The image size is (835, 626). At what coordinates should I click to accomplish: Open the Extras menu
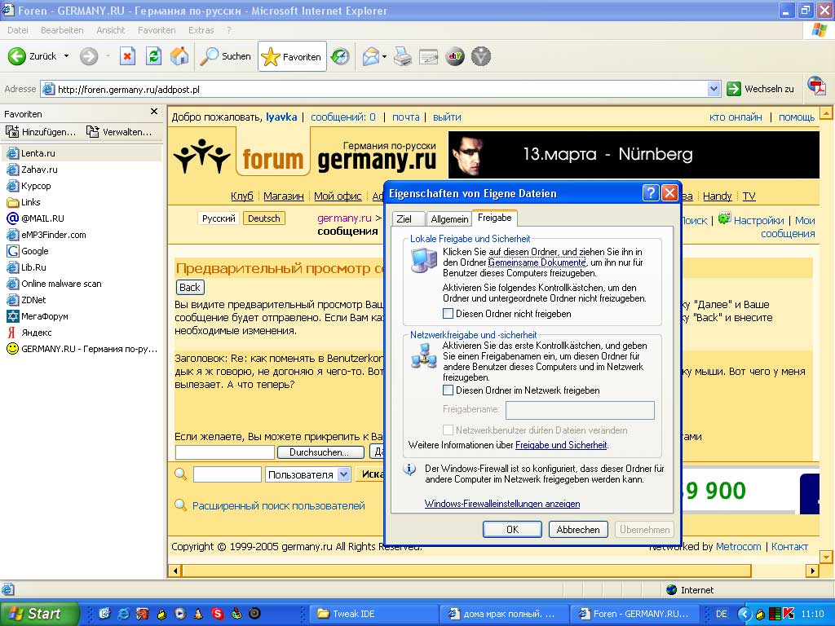[x=201, y=30]
